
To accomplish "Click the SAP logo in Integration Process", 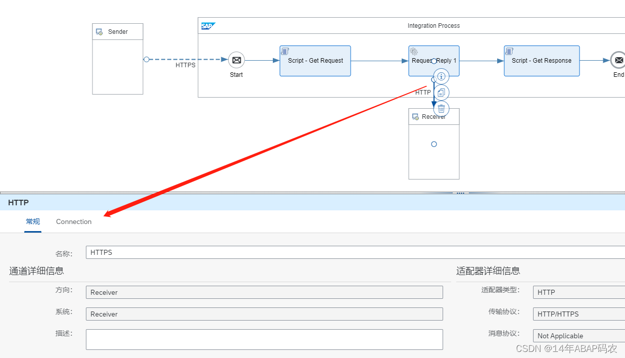I will click(208, 25).
